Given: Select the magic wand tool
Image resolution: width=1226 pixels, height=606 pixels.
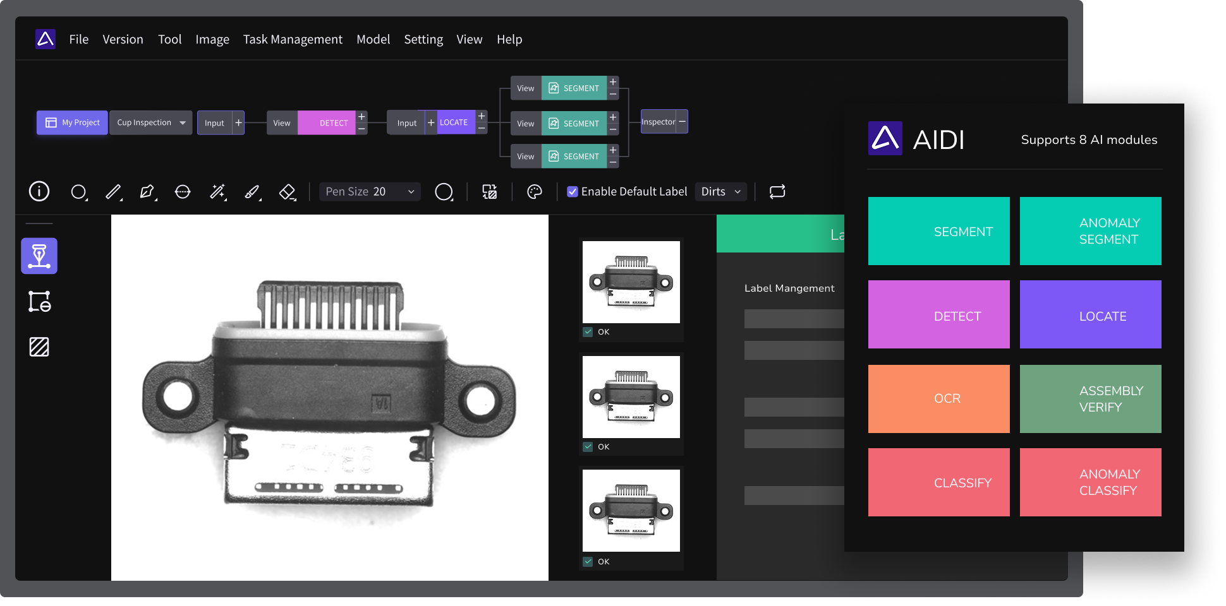Looking at the screenshot, I should pos(217,192).
